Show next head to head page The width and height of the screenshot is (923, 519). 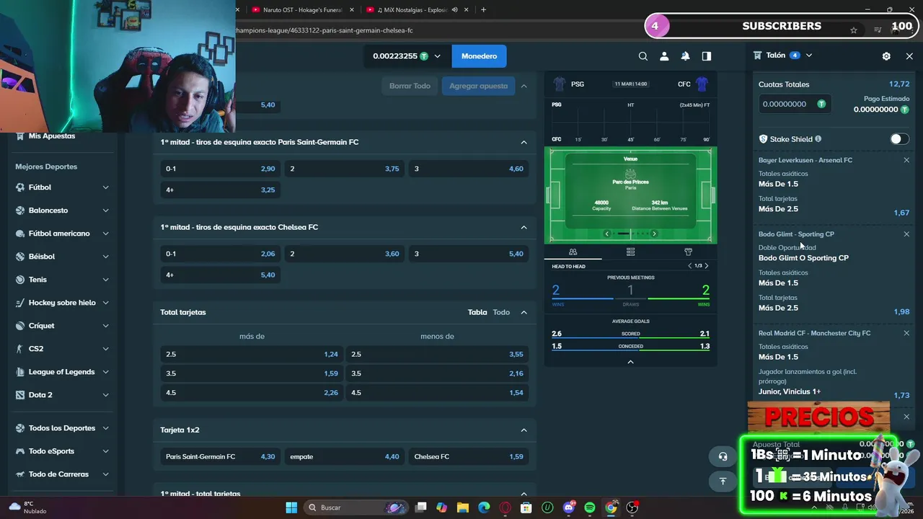pos(707,266)
